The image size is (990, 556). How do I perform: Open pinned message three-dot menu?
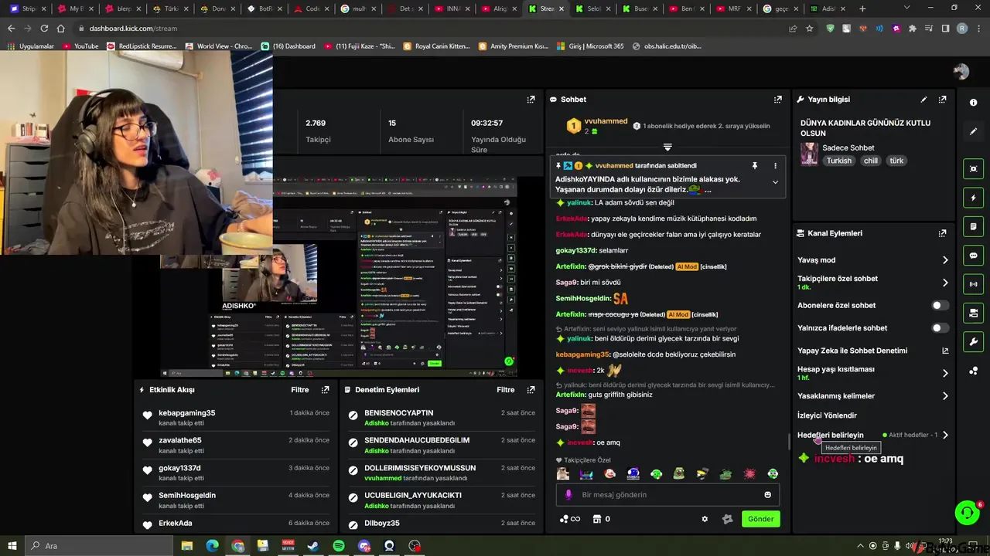[x=775, y=165]
